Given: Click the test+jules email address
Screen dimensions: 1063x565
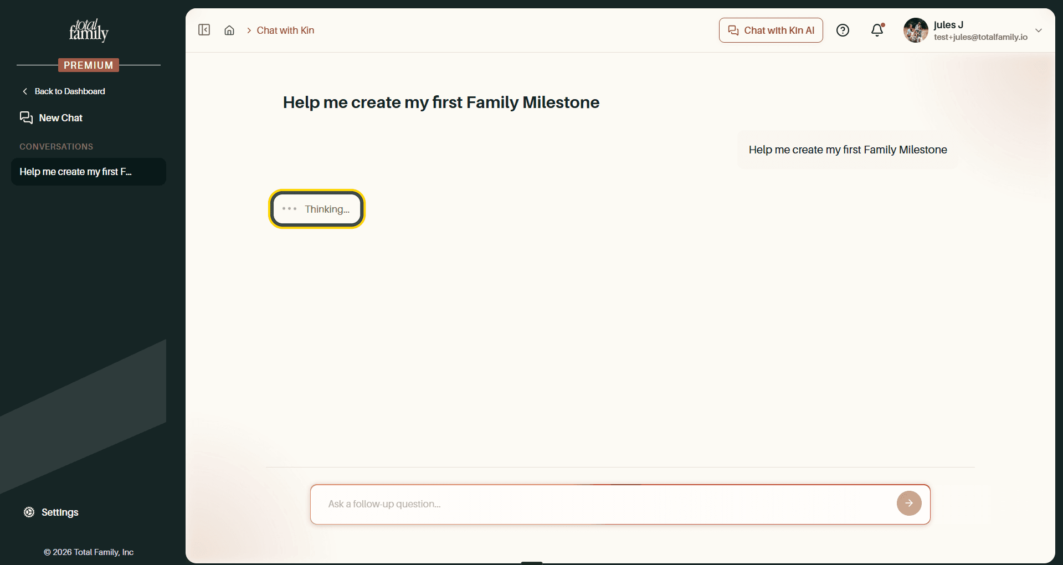Looking at the screenshot, I should click(x=980, y=37).
